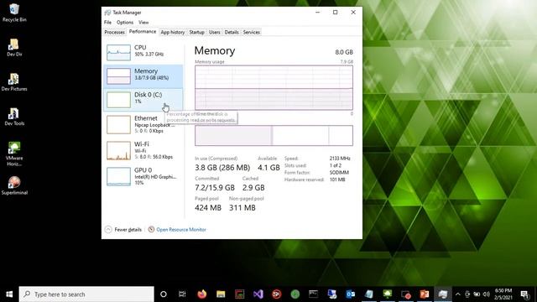Click the Task Manager taskbar button
This screenshot has width=537, height=302.
point(442,294)
